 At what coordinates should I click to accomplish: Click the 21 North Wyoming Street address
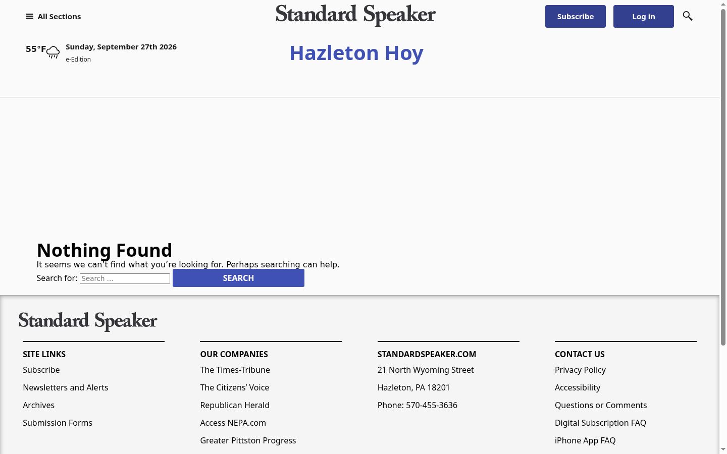pyautogui.click(x=426, y=370)
